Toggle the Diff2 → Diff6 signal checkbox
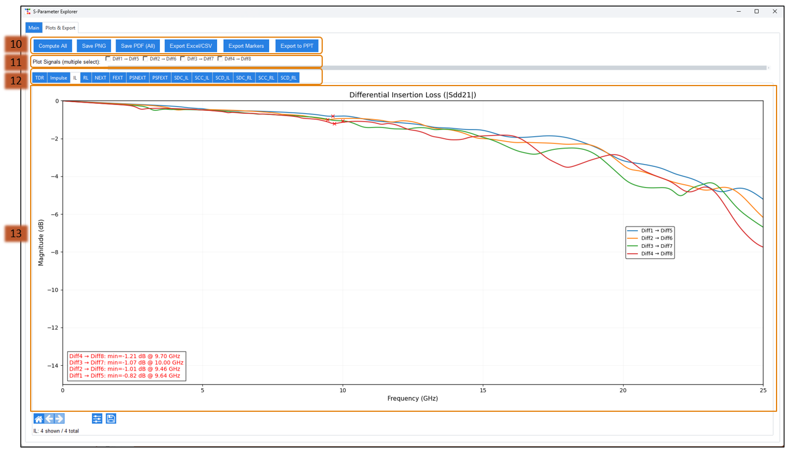The height and width of the screenshot is (449, 786). pos(145,58)
